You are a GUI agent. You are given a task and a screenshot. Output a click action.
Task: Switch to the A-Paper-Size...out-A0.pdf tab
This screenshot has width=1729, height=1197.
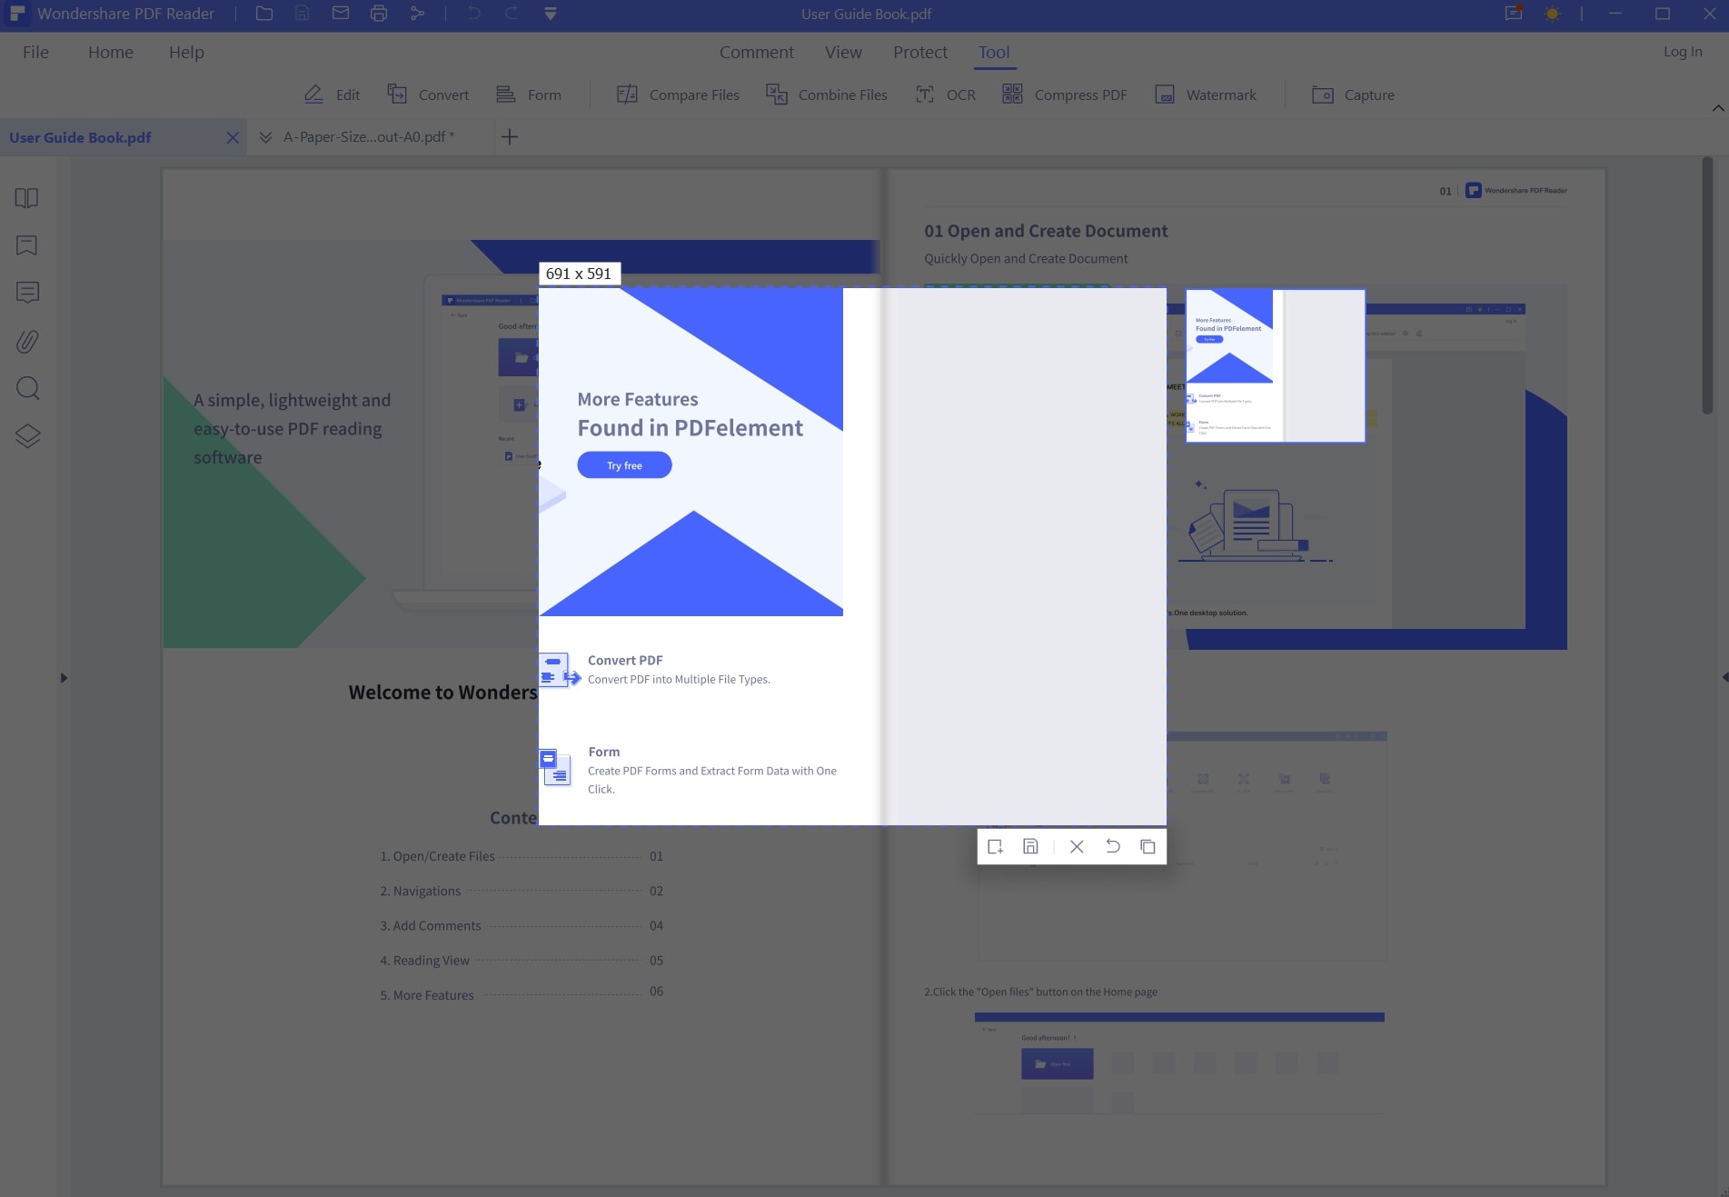[369, 137]
